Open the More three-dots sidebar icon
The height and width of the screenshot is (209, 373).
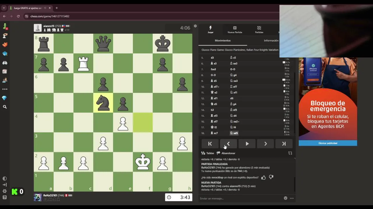(5, 89)
